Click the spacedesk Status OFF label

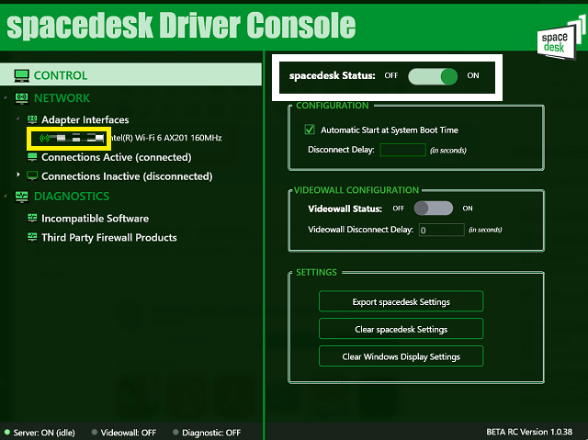click(391, 75)
